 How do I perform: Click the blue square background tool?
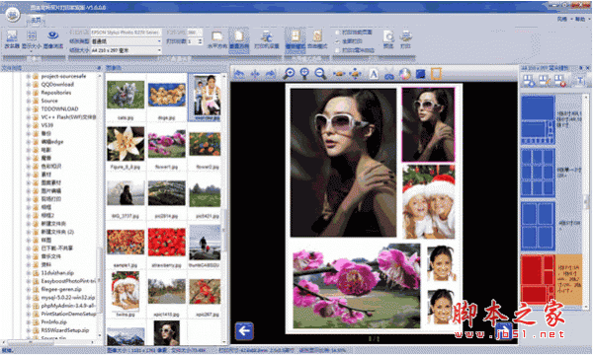420,74
